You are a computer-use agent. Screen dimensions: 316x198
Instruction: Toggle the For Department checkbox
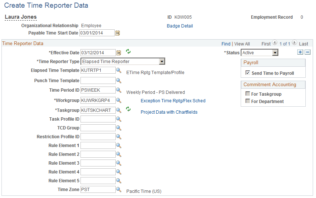point(248,101)
